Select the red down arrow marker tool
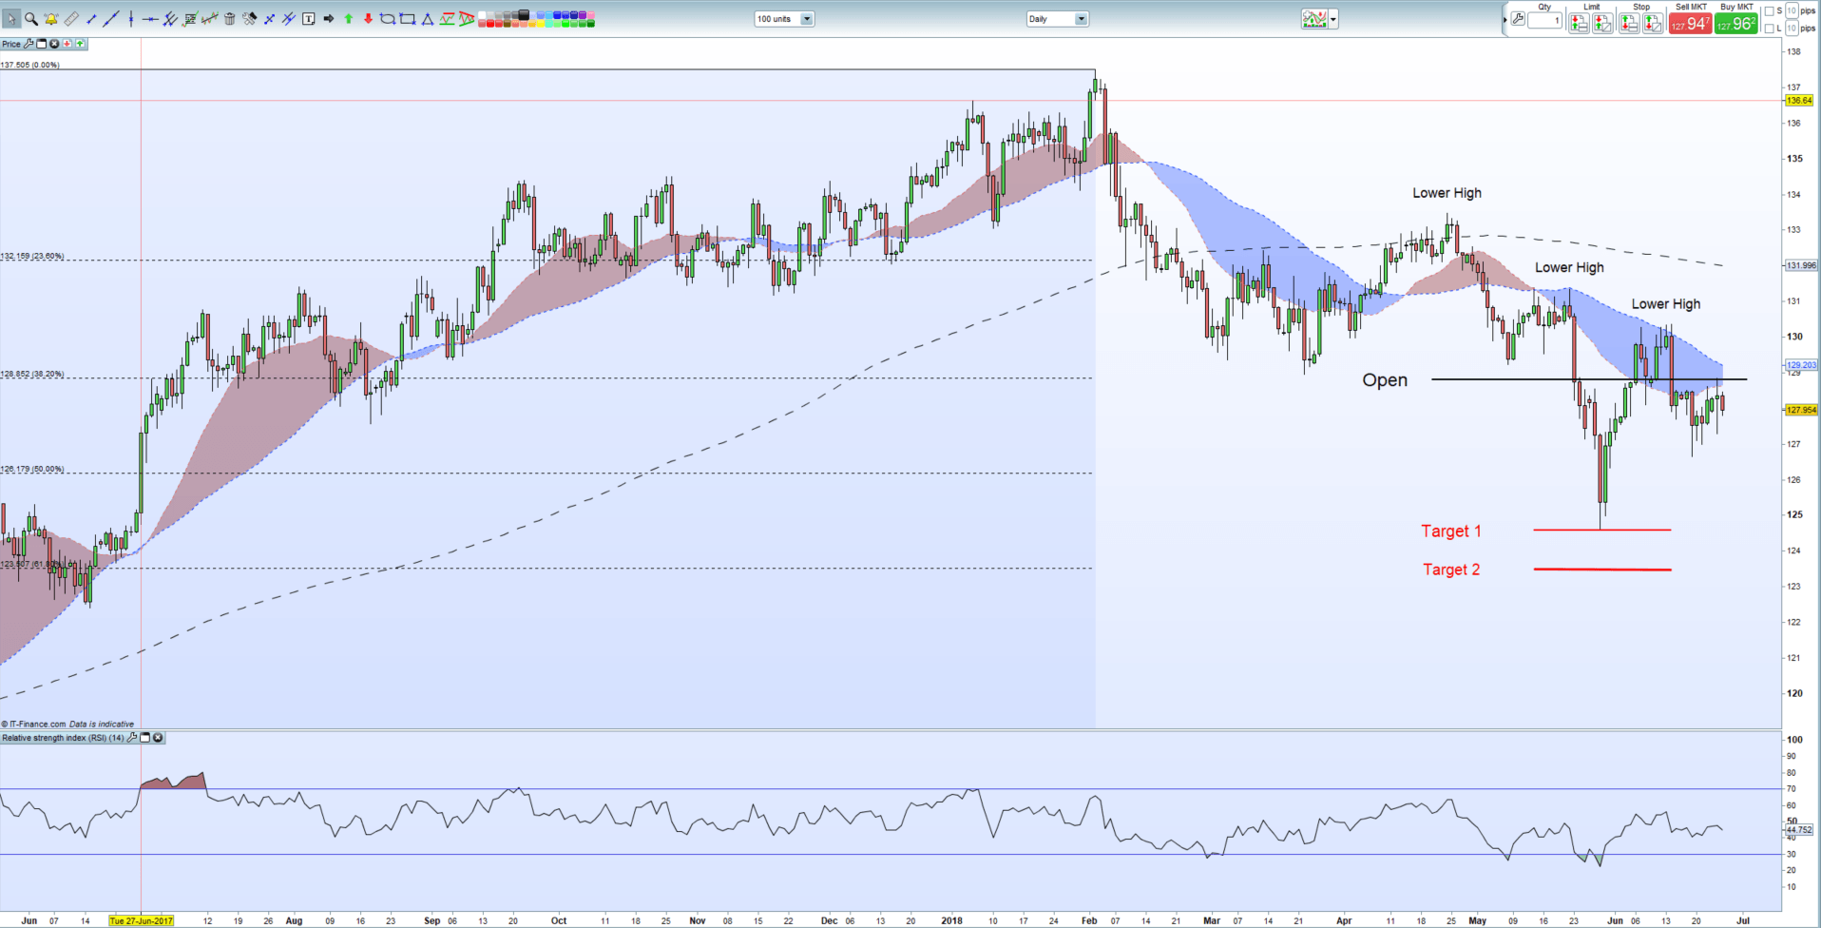The width and height of the screenshot is (1821, 928). 368,19
